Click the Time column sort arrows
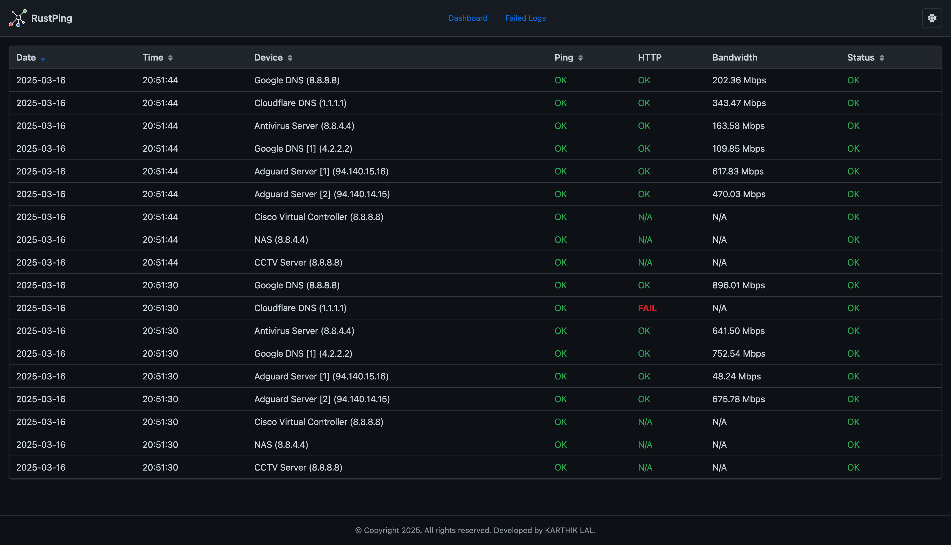The image size is (951, 545). 170,58
